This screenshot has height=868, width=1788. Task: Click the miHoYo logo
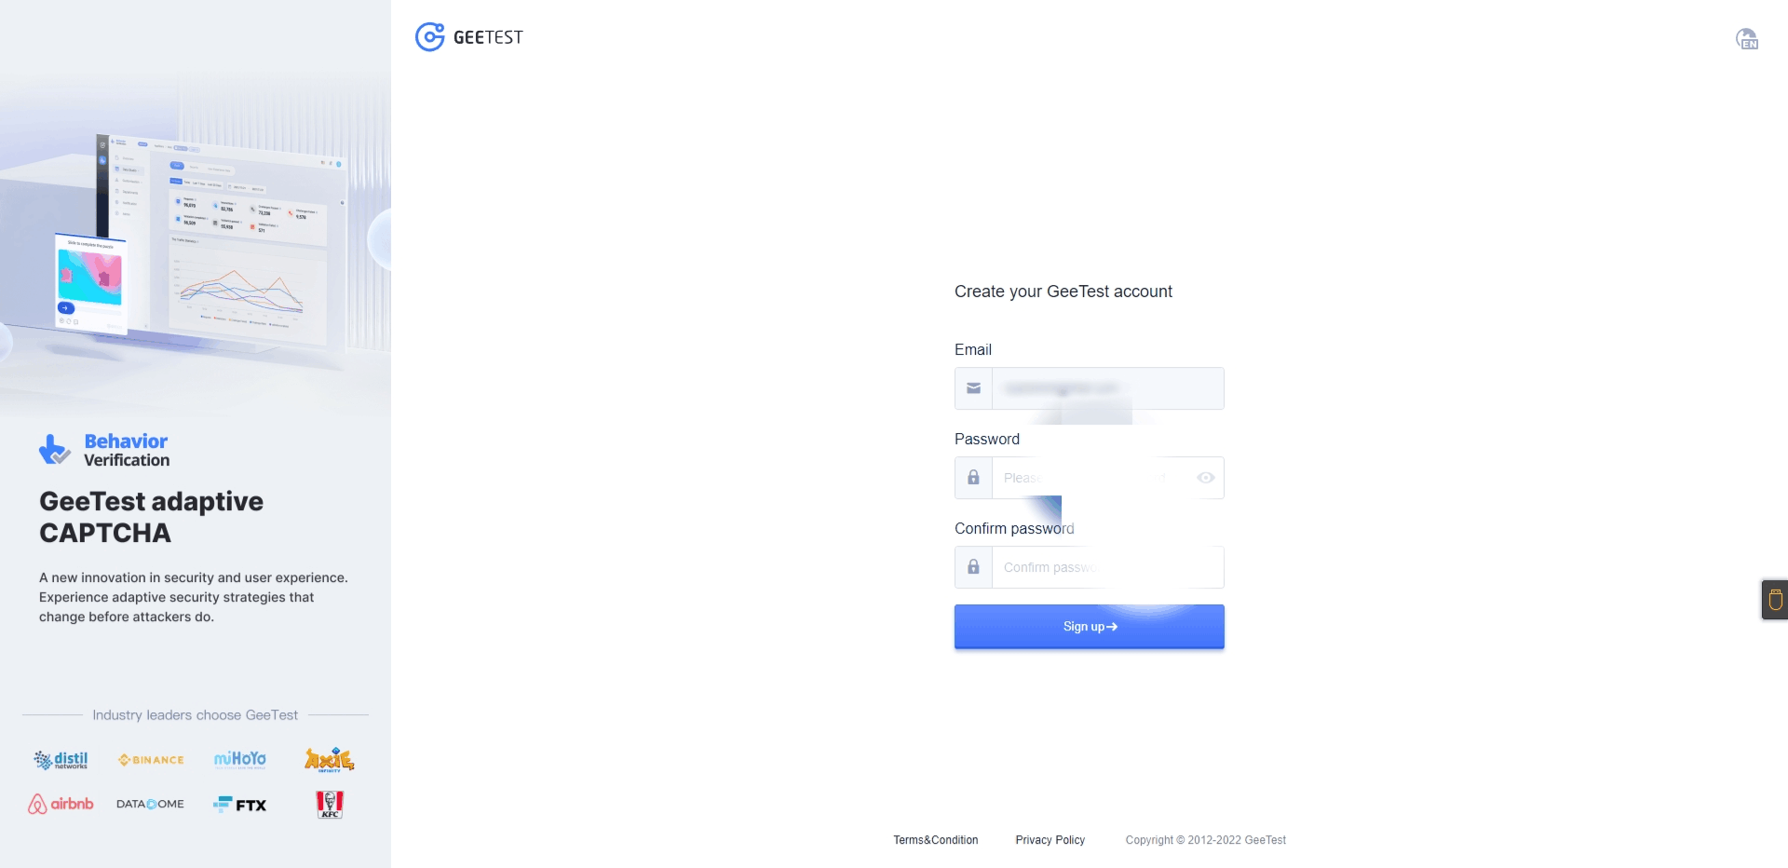click(240, 760)
